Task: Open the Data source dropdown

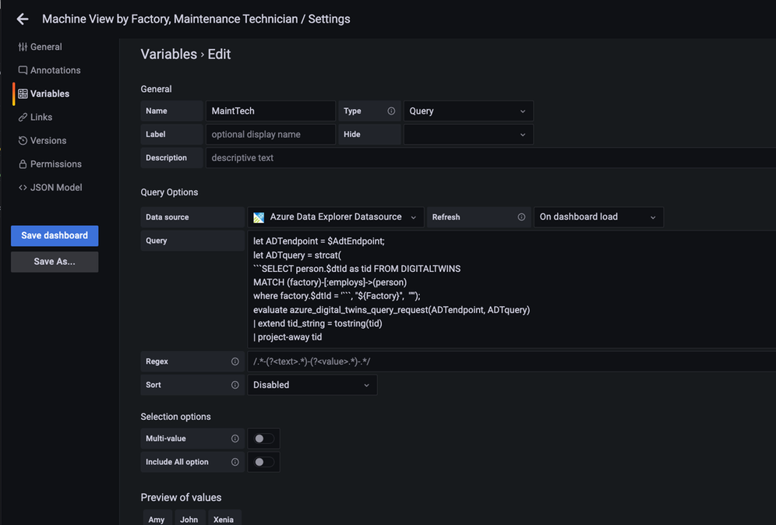Action: (x=336, y=217)
